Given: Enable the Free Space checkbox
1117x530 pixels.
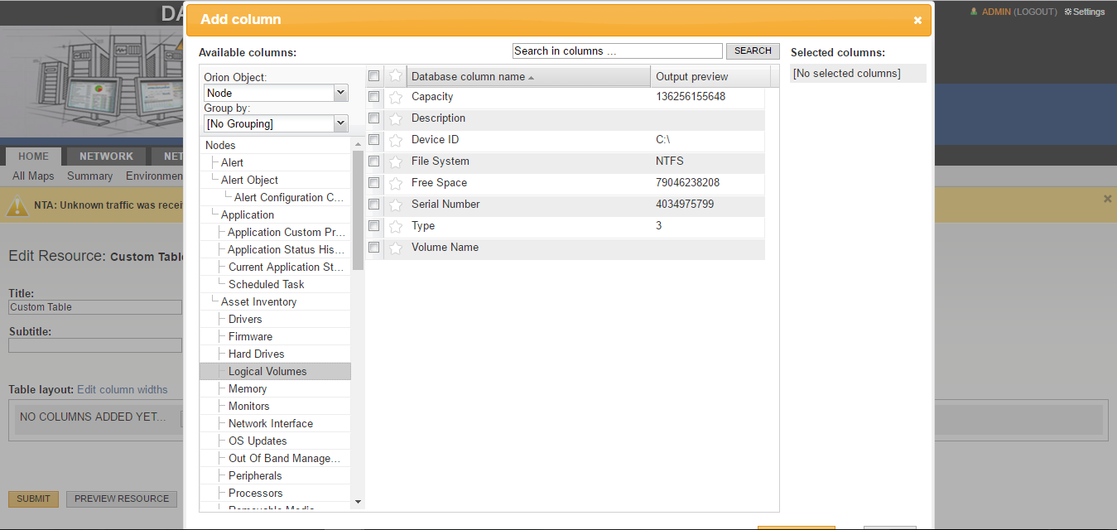Looking at the screenshot, I should 374,183.
